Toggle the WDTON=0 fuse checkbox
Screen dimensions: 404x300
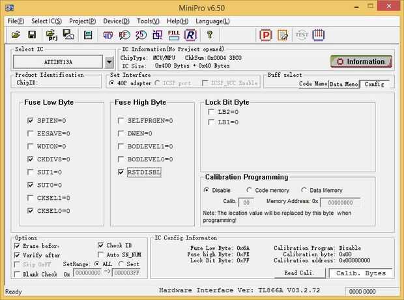coord(31,146)
